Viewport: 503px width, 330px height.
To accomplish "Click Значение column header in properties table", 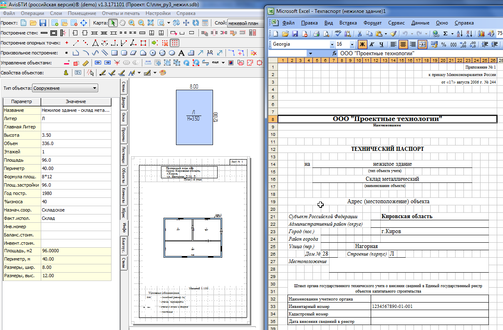I will (x=76, y=102).
